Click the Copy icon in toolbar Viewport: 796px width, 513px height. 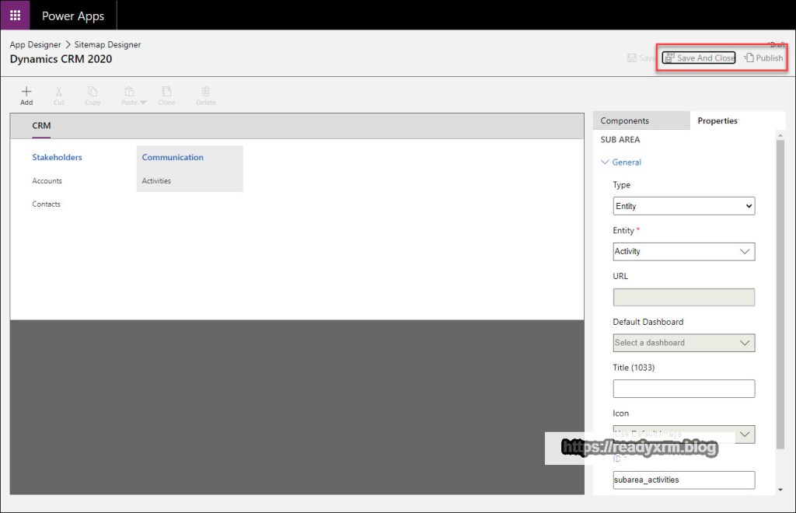93,92
